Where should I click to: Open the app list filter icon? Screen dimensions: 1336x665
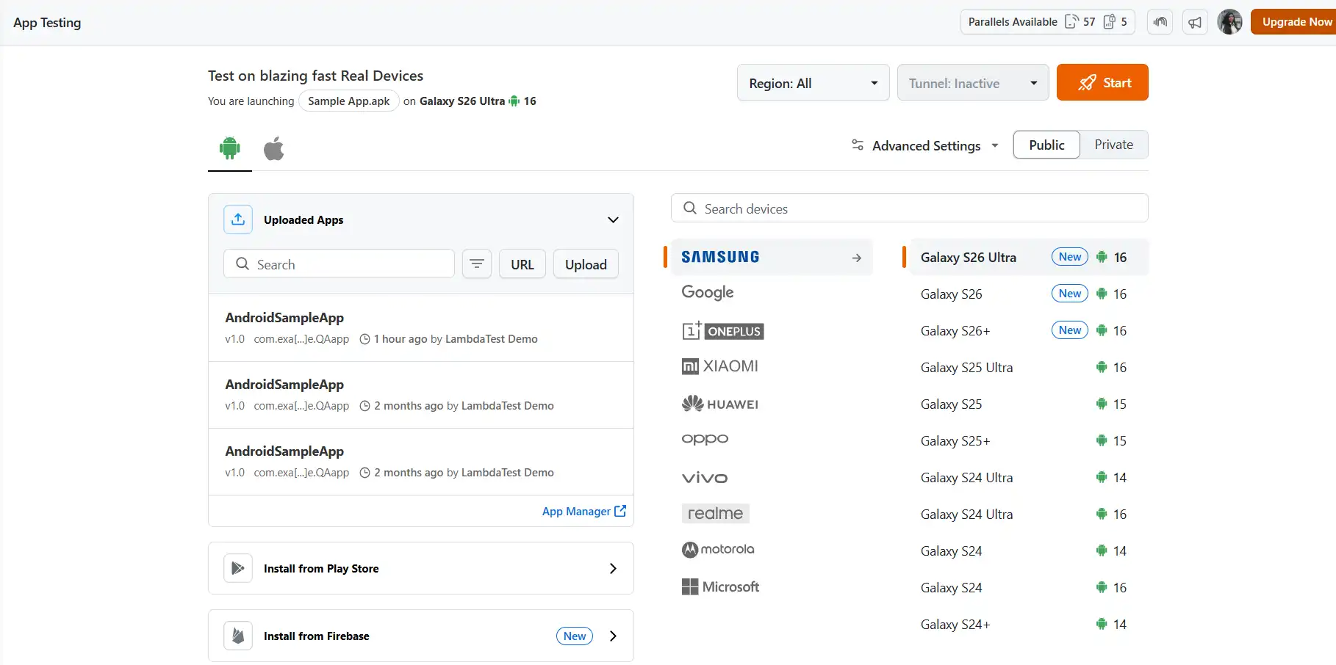coord(477,264)
